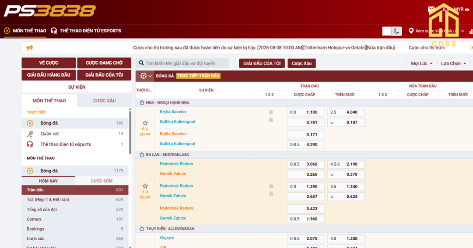Click the Sự Kiện button
473x248 pixels.
77,87
